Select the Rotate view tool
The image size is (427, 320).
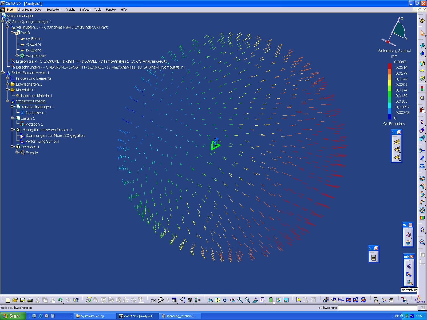click(232, 300)
